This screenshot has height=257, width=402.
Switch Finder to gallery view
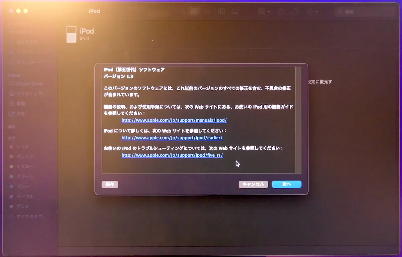(x=234, y=11)
